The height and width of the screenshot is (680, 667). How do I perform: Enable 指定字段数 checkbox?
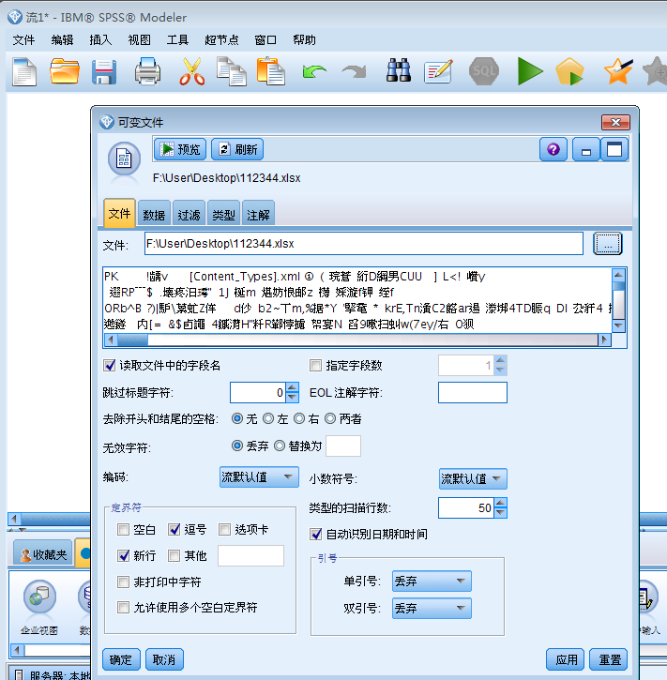pyautogui.click(x=315, y=365)
